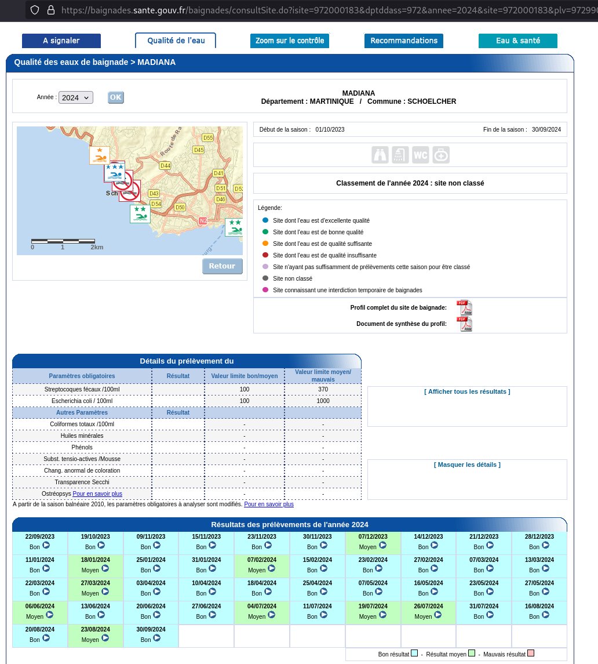The width and height of the screenshot is (598, 664).
Task: Open Zoom sur le contrôle tab
Action: click(290, 41)
